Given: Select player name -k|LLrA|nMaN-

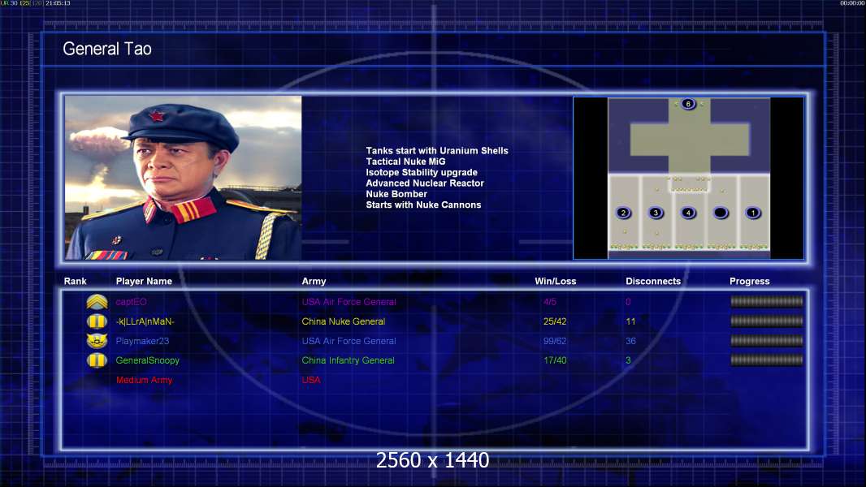Looking at the screenshot, I should tap(145, 321).
